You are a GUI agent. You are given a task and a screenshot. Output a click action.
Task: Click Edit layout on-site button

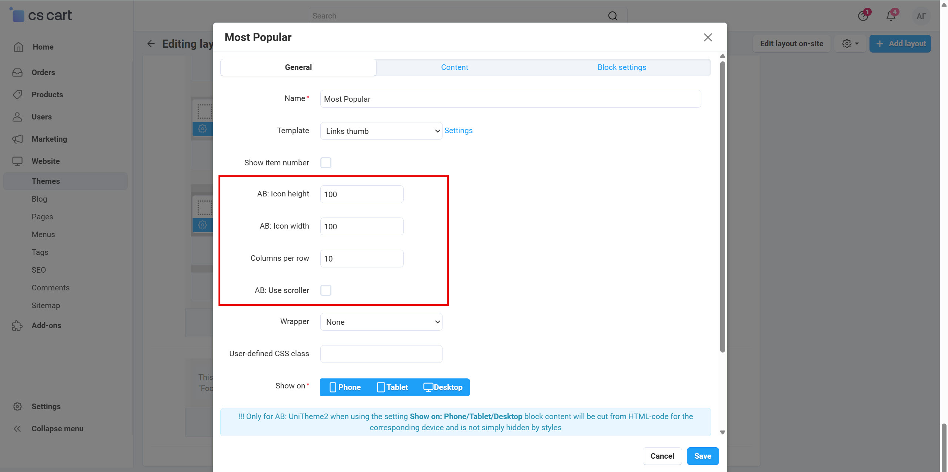pyautogui.click(x=791, y=44)
